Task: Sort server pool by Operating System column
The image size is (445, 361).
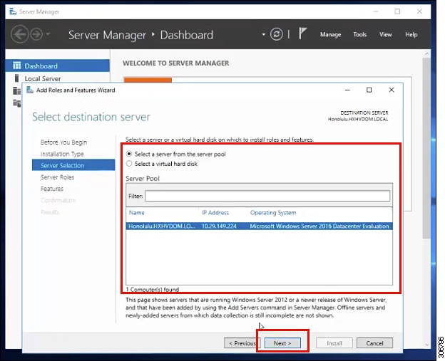Action: coord(273,212)
